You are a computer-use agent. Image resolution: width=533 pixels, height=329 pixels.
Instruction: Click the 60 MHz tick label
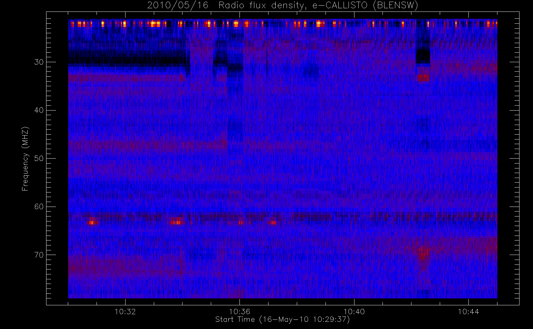39,207
